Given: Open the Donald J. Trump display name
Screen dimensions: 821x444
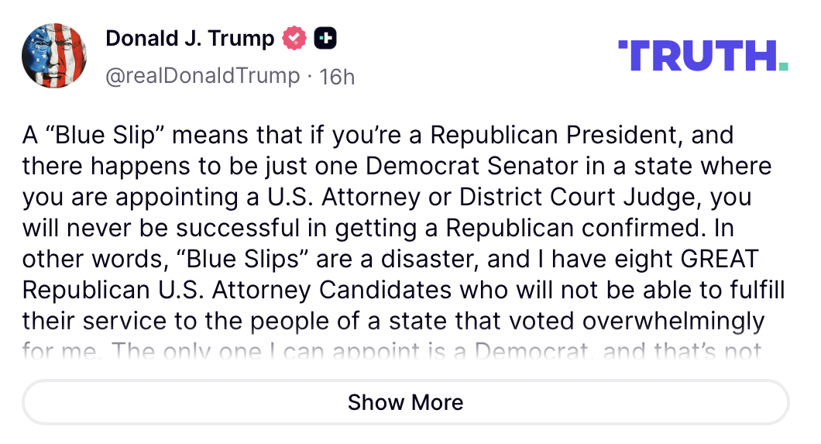Looking at the screenshot, I should click(190, 38).
